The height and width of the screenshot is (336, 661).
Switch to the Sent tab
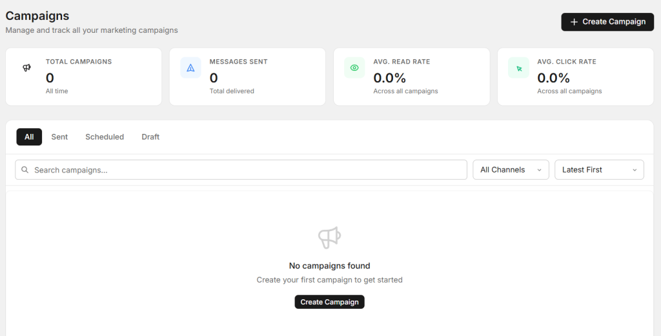click(x=59, y=136)
